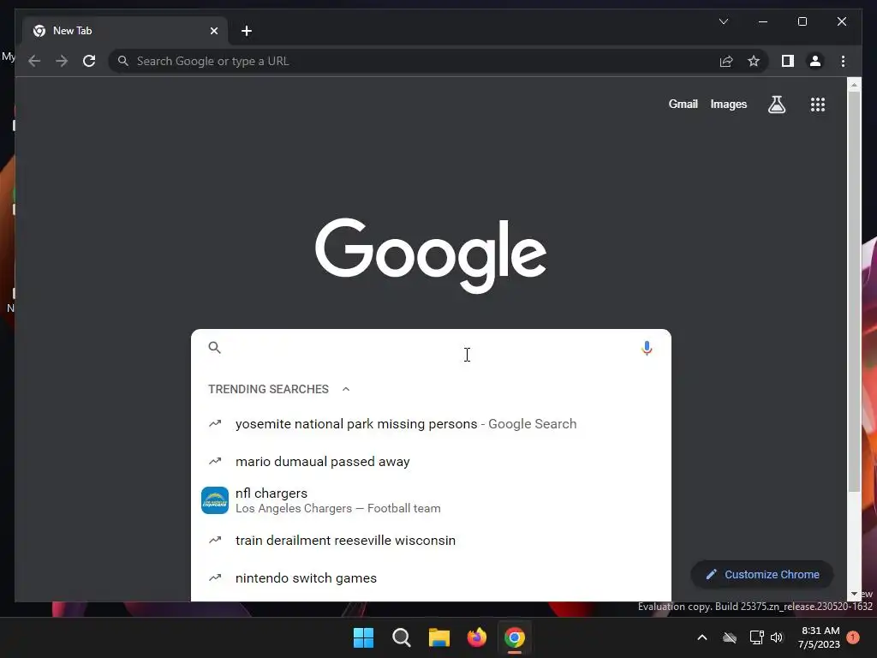Click the back navigation arrow
877x658 pixels.
tap(34, 61)
